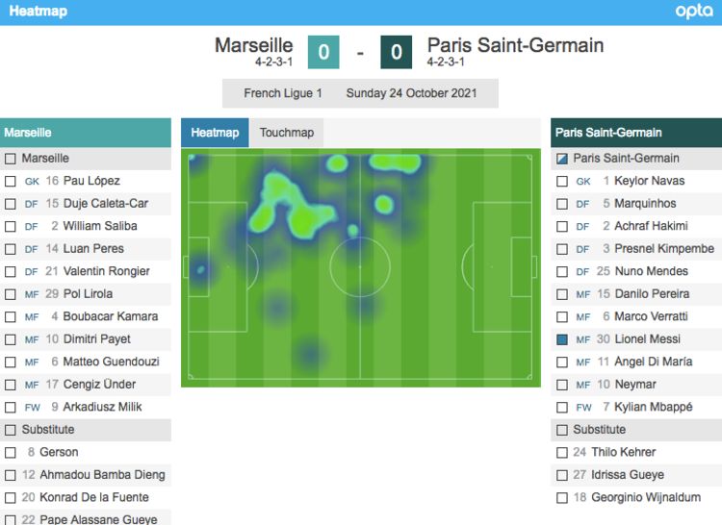Image resolution: width=722 pixels, height=525 pixels.
Task: Check the Marseille team checkbox
Action: coord(11,159)
